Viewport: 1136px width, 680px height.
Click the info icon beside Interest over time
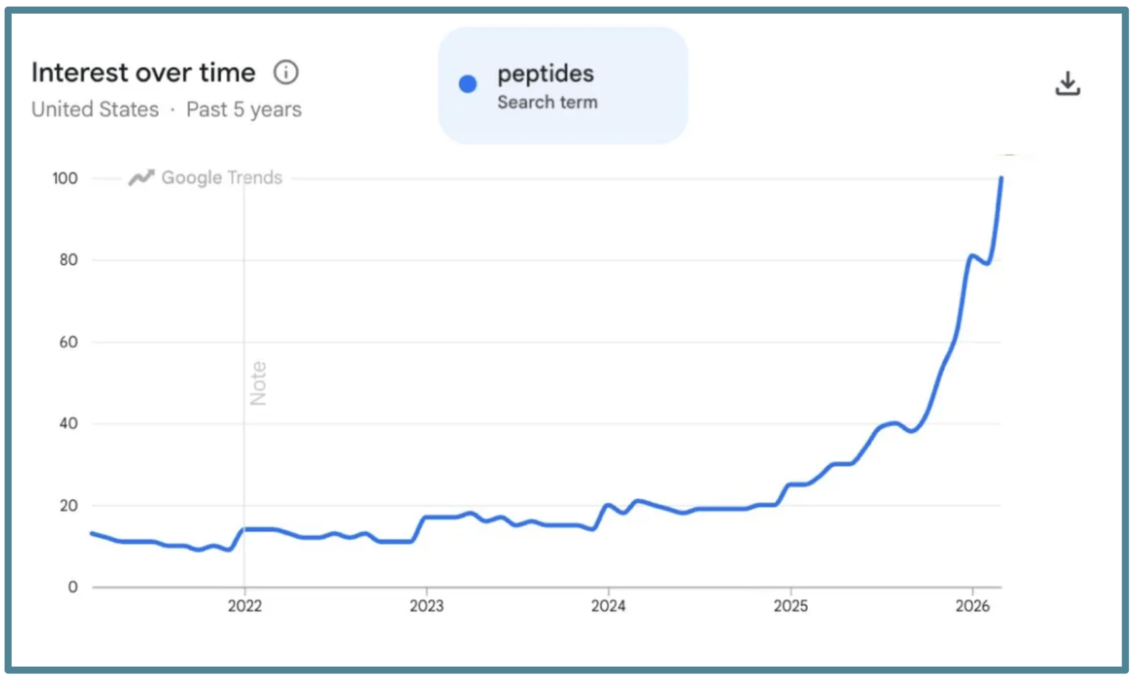click(286, 72)
